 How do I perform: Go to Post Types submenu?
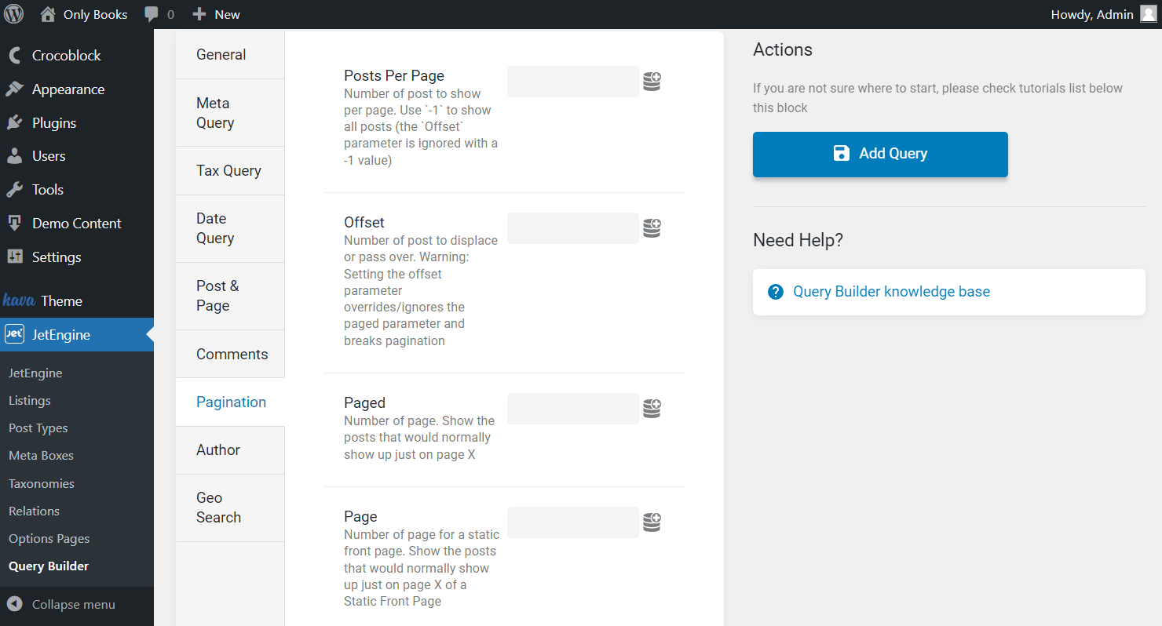[x=38, y=428]
